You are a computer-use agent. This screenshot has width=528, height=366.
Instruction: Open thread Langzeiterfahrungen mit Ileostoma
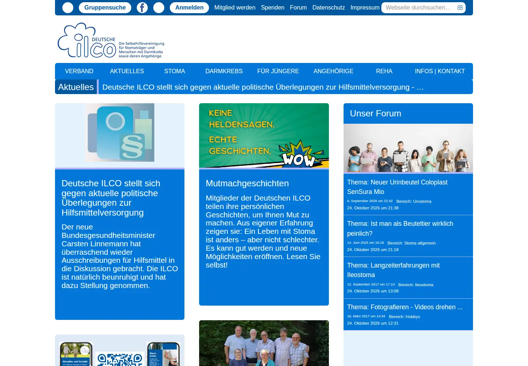393,270
